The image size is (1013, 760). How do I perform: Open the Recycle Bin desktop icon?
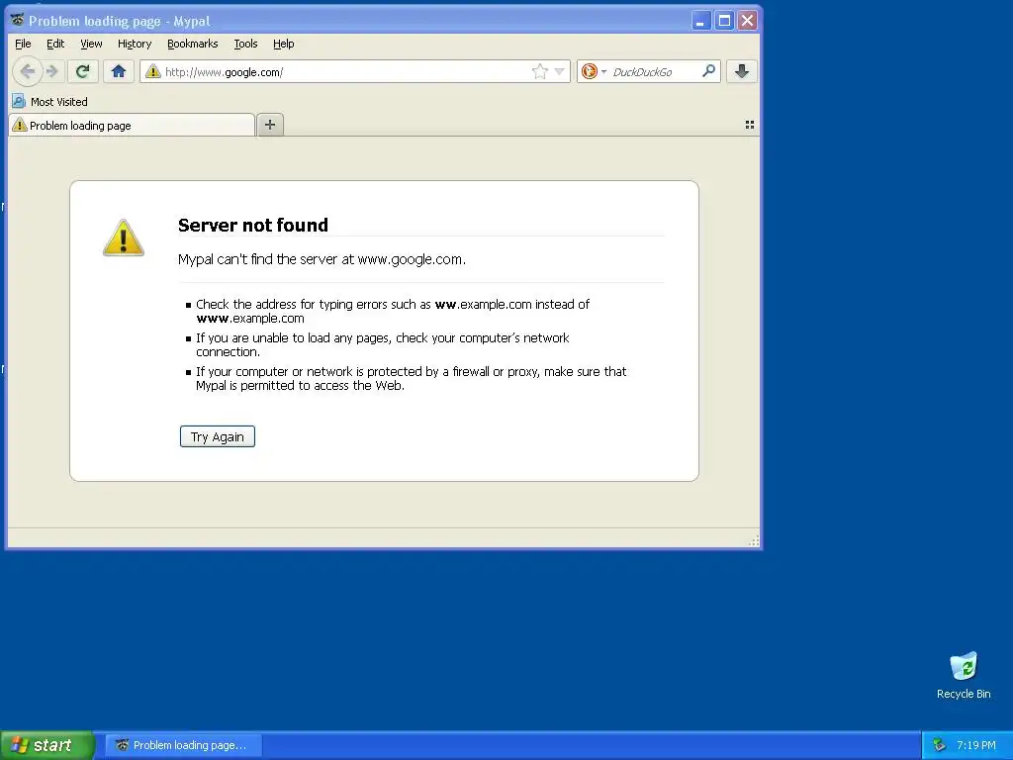click(x=964, y=675)
